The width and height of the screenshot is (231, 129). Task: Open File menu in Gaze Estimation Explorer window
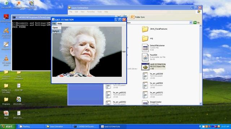[x=71, y=12]
